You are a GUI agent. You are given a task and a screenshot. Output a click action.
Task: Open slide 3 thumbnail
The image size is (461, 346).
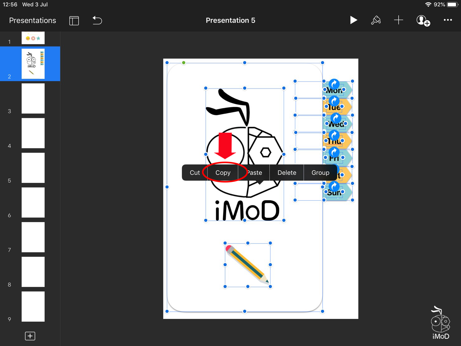33,98
